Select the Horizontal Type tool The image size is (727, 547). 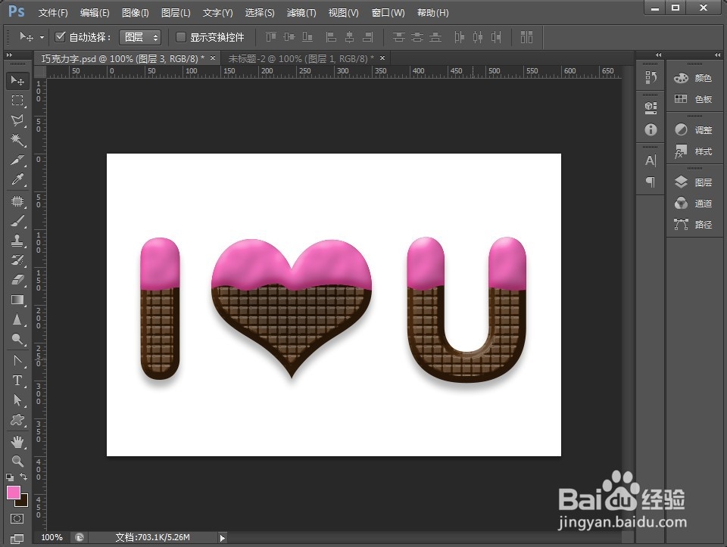(x=17, y=381)
